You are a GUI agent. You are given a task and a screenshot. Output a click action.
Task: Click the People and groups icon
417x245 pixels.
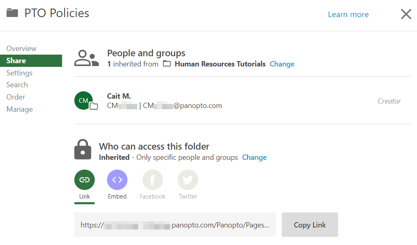coord(86,57)
